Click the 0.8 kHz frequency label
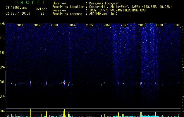The image size is (184, 117). tap(3, 82)
